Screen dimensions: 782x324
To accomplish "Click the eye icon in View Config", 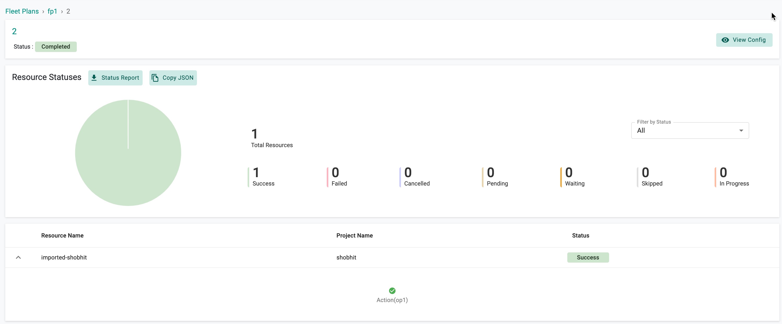I will point(725,40).
